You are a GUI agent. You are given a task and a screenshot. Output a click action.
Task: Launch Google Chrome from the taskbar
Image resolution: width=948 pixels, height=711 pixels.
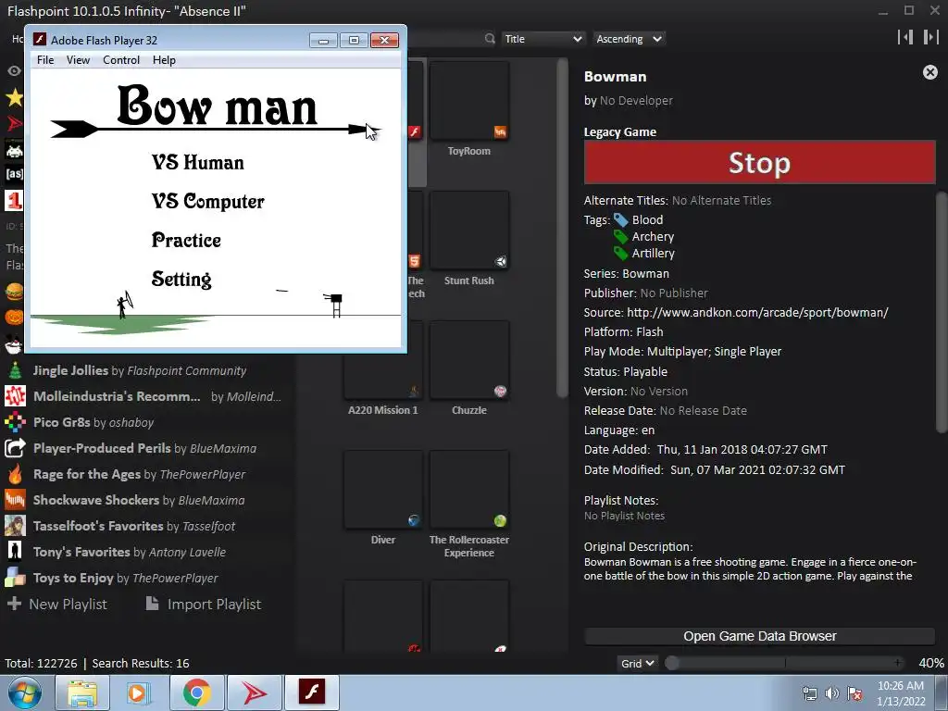196,692
